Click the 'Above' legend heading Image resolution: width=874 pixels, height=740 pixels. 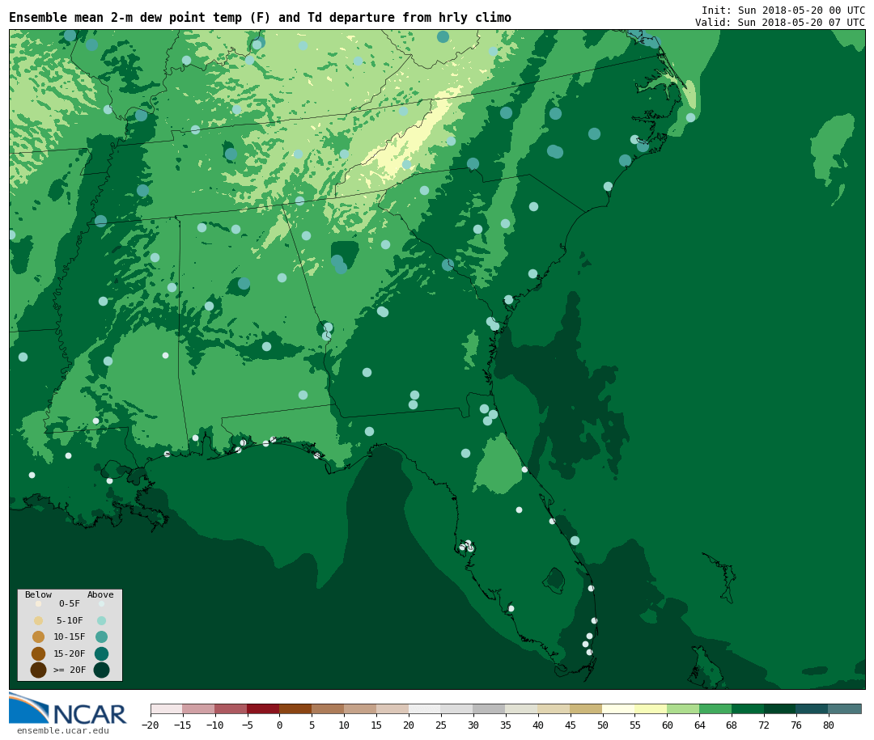100,594
